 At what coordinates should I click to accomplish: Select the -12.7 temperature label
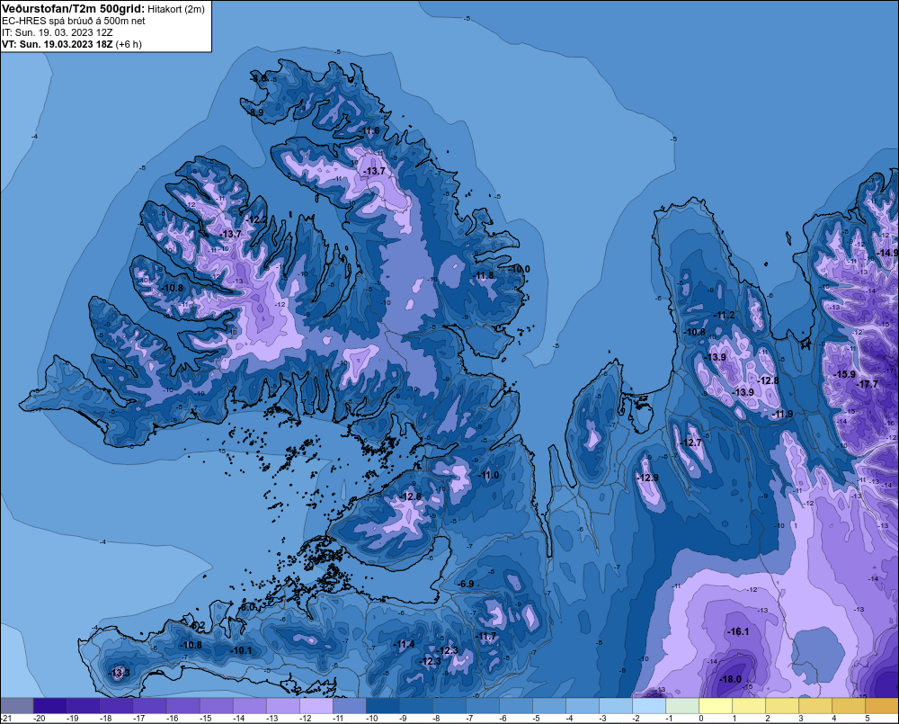pyautogui.click(x=690, y=442)
